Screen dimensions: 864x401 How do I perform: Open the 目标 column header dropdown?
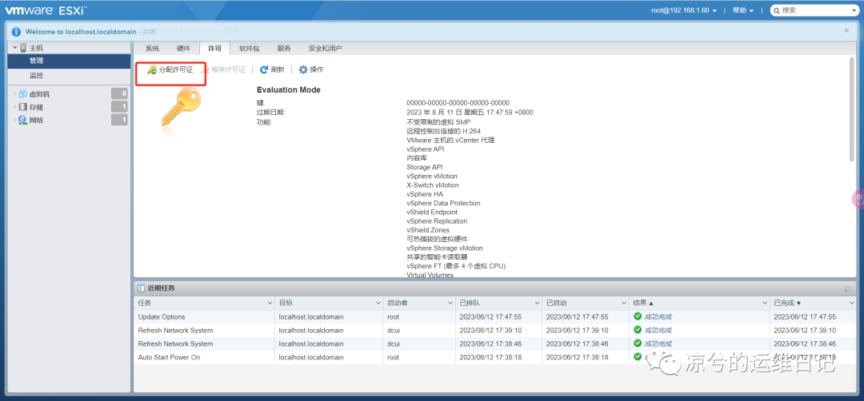[378, 303]
